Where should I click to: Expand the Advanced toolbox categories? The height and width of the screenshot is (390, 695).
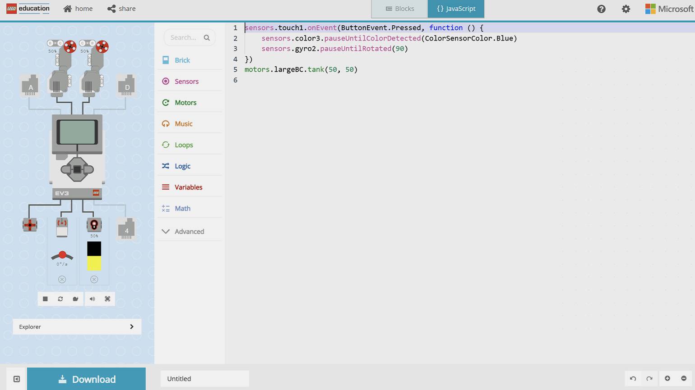click(x=189, y=231)
